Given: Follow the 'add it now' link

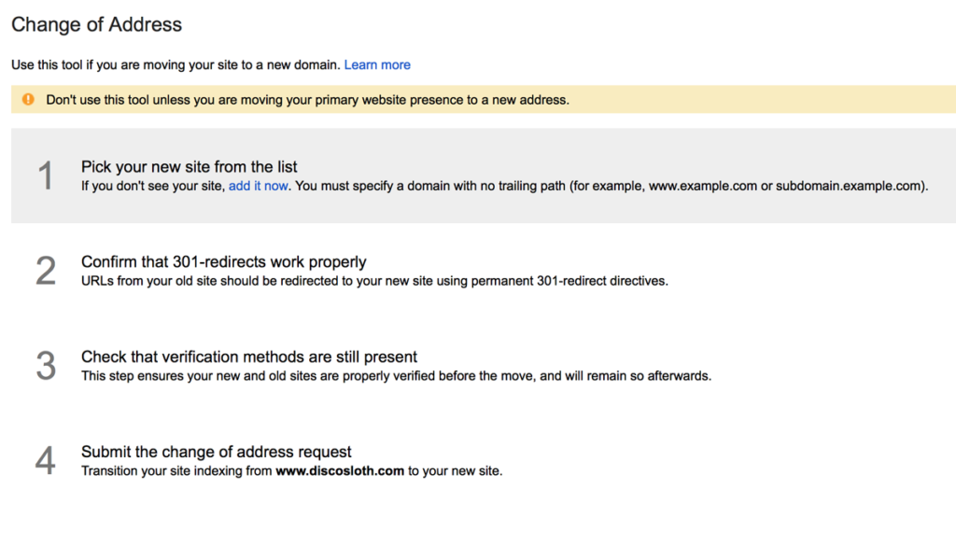Looking at the screenshot, I should click(x=258, y=186).
